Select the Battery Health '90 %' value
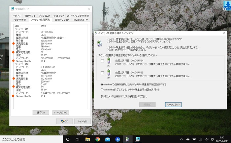The height and width of the screenshot is (143, 231). (43, 61)
